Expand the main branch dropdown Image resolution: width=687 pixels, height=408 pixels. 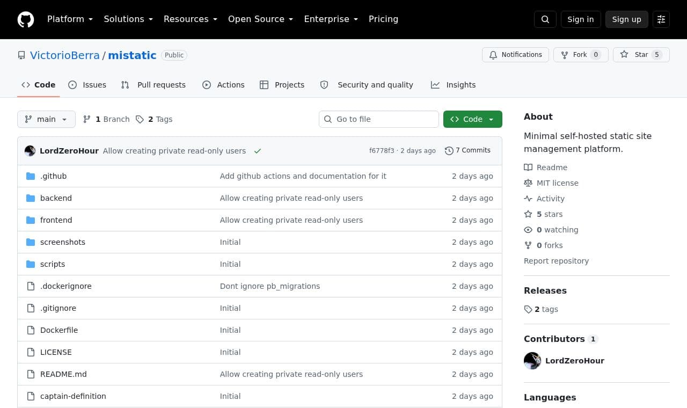pos(46,119)
